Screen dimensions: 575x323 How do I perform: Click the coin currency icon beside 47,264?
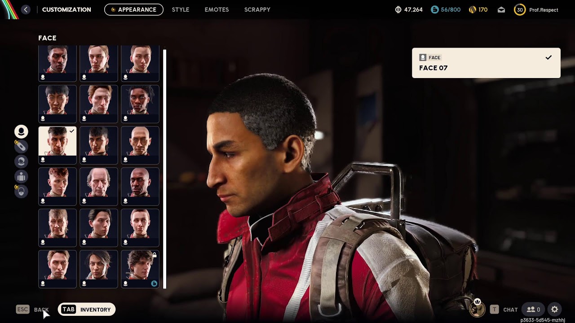pyautogui.click(x=398, y=9)
